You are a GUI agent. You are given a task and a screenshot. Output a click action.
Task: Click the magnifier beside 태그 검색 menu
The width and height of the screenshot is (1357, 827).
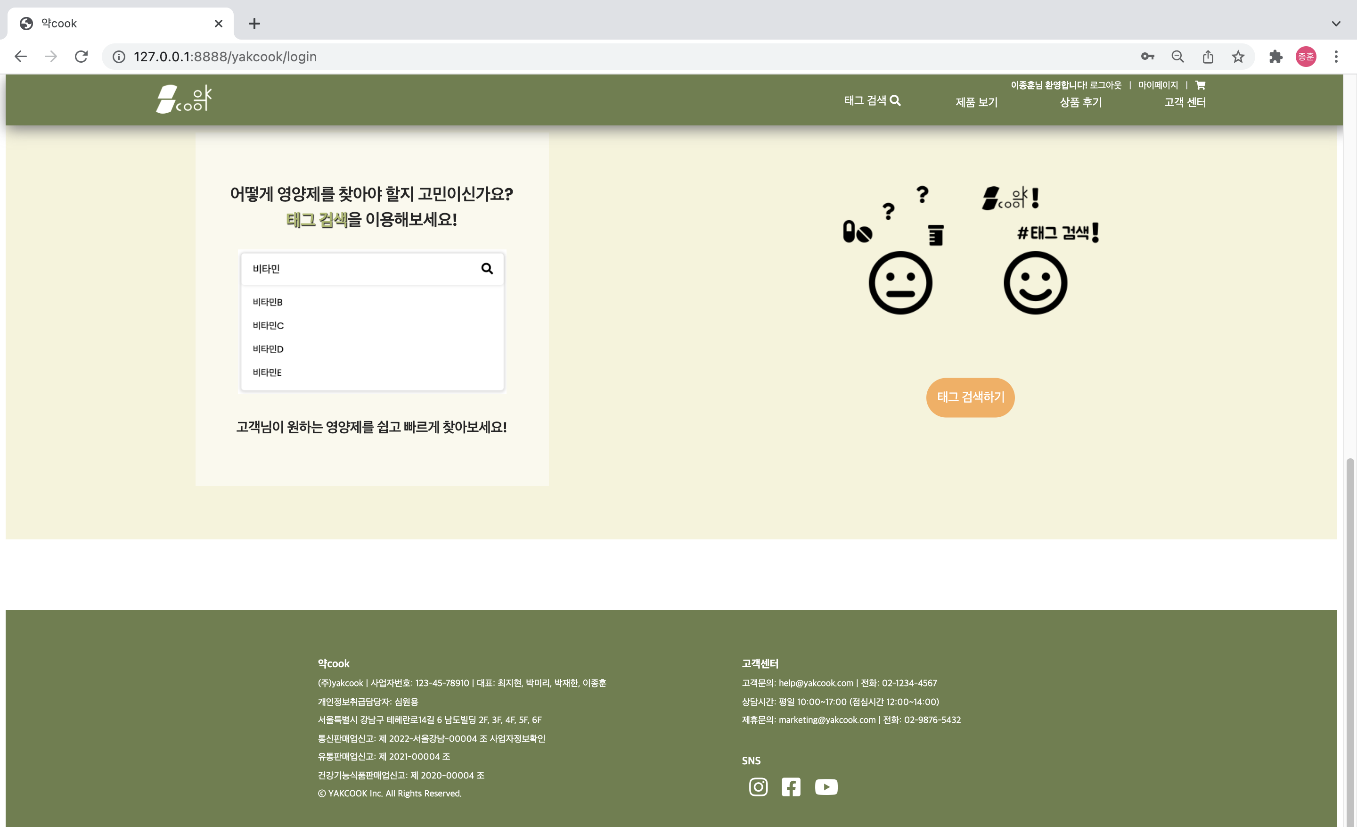(x=896, y=100)
